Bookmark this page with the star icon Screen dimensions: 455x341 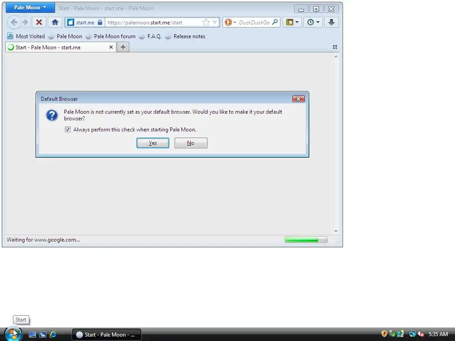(206, 22)
